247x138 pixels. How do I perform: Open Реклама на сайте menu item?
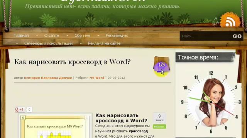[104, 43]
